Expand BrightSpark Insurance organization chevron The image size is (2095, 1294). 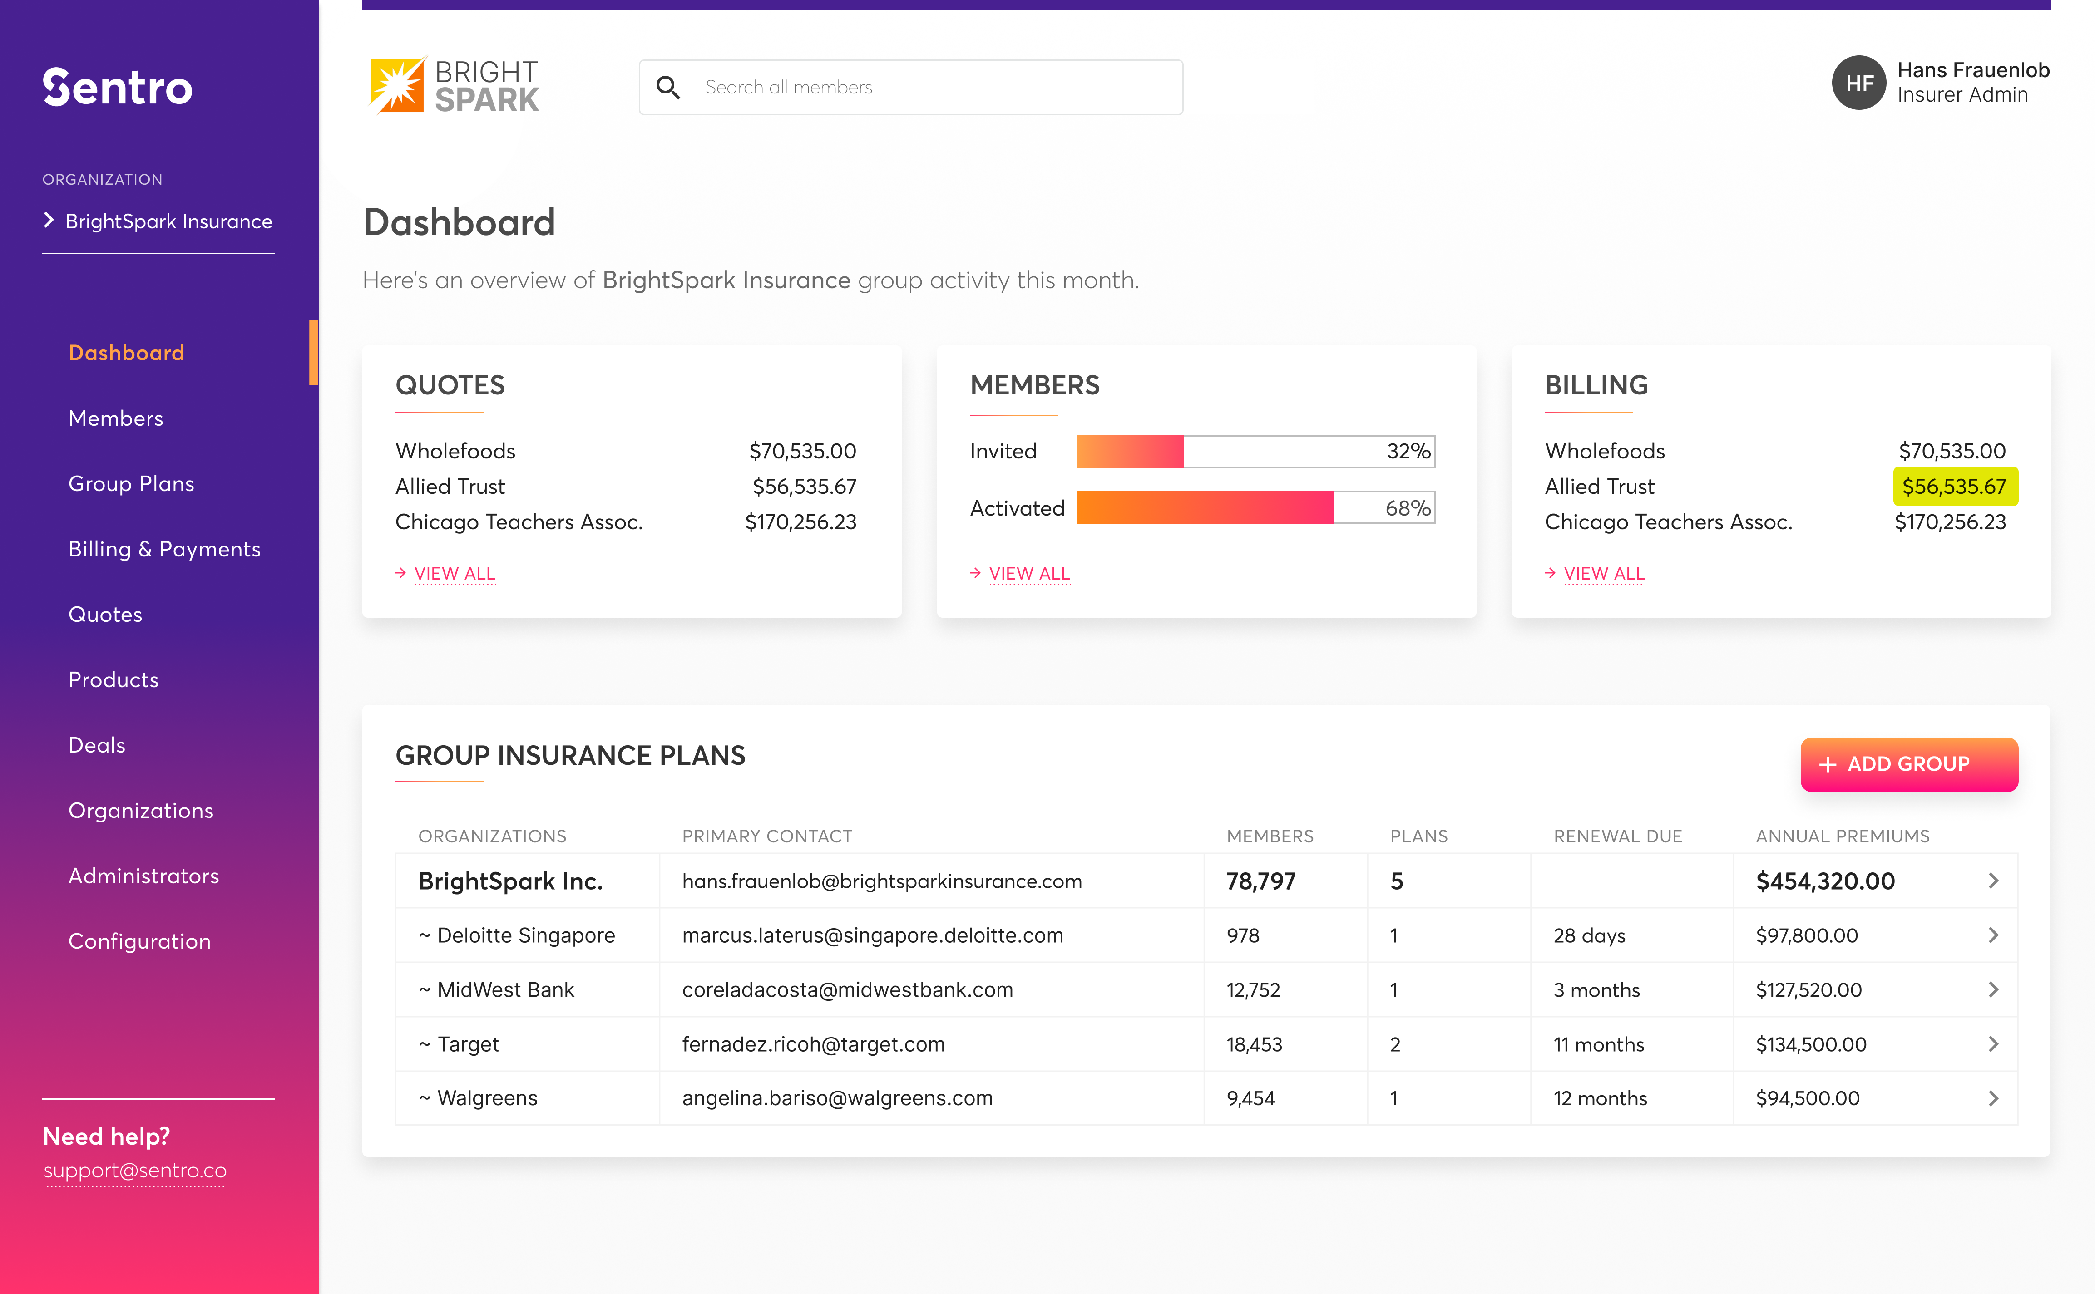tap(49, 221)
